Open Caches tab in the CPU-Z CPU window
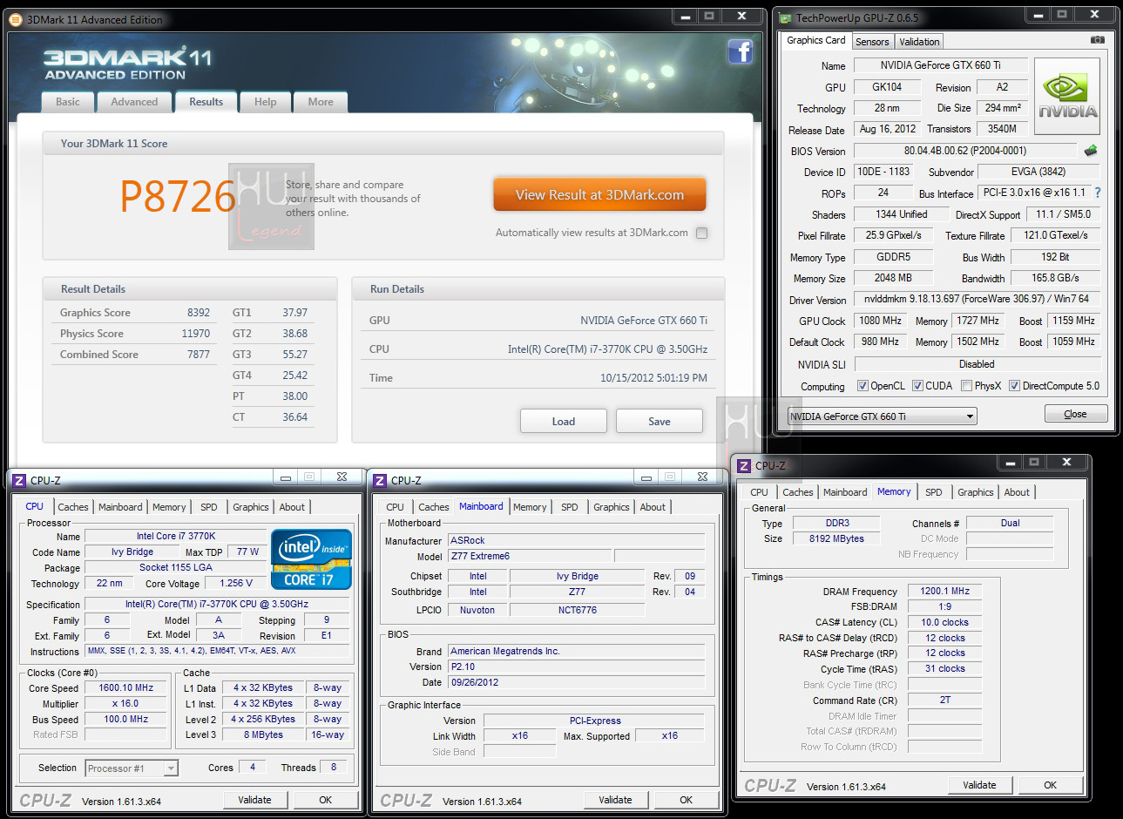This screenshot has height=819, width=1123. (x=73, y=507)
